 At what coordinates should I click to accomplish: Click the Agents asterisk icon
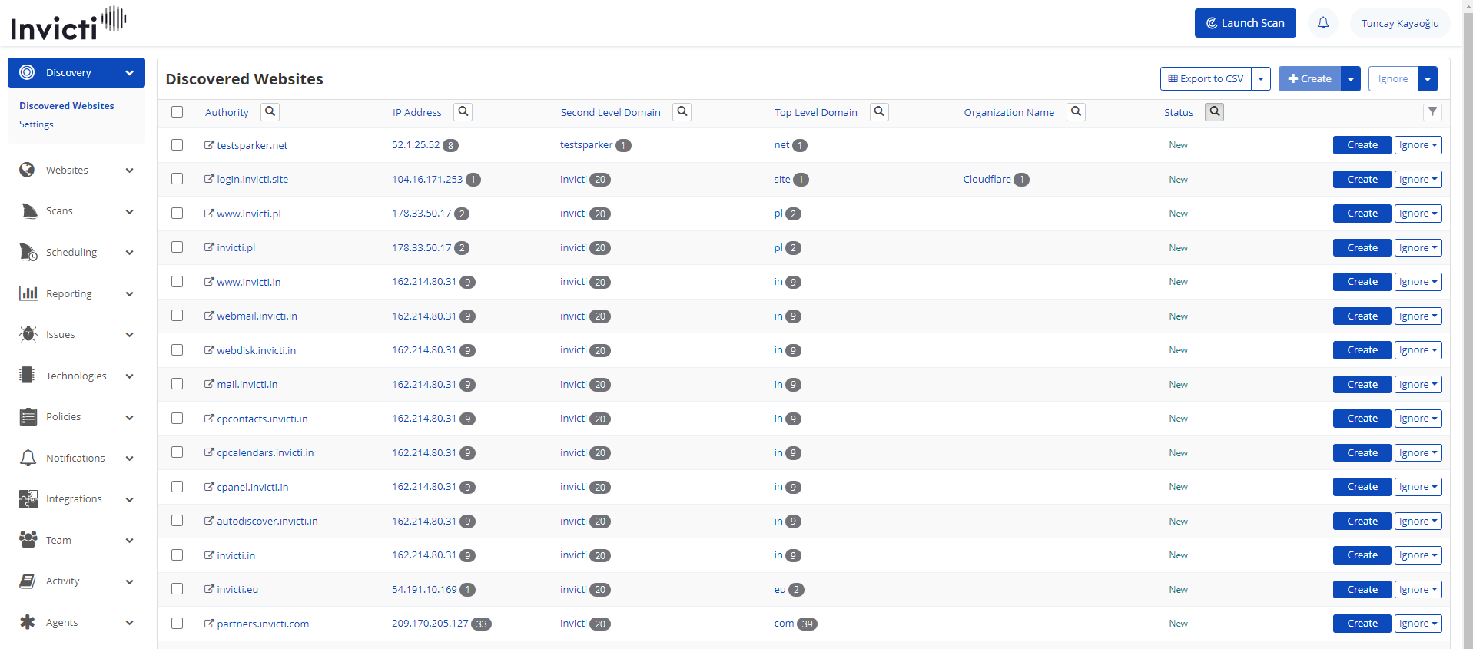coord(28,622)
